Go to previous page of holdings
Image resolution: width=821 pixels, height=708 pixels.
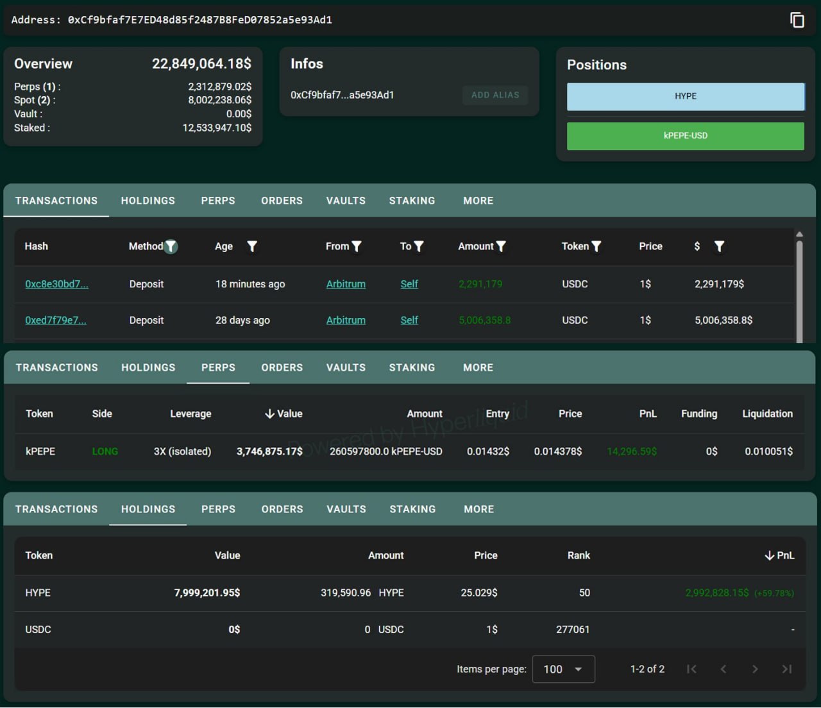tap(724, 669)
